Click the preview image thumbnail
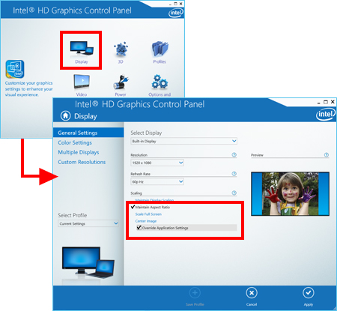 click(290, 193)
